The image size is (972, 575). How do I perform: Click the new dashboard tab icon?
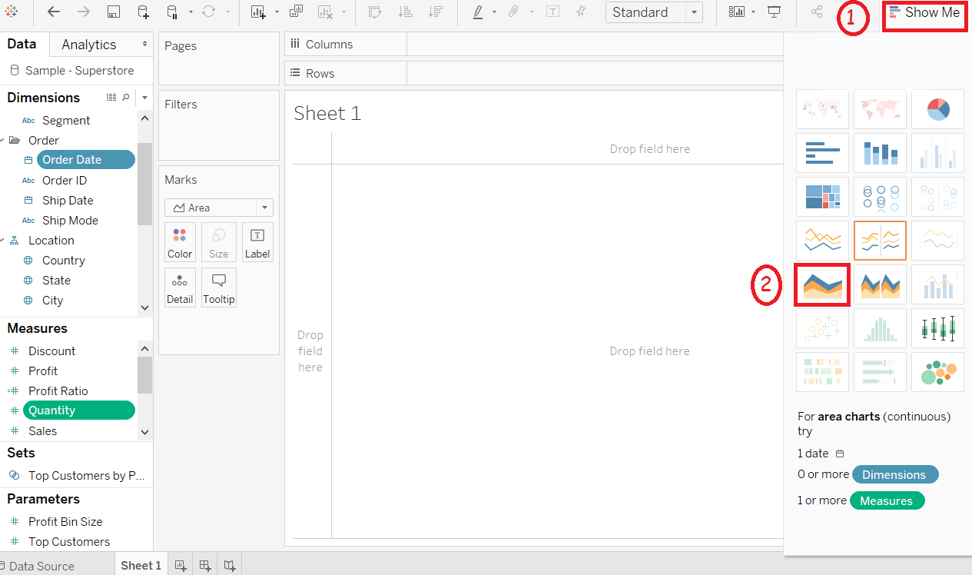205,566
